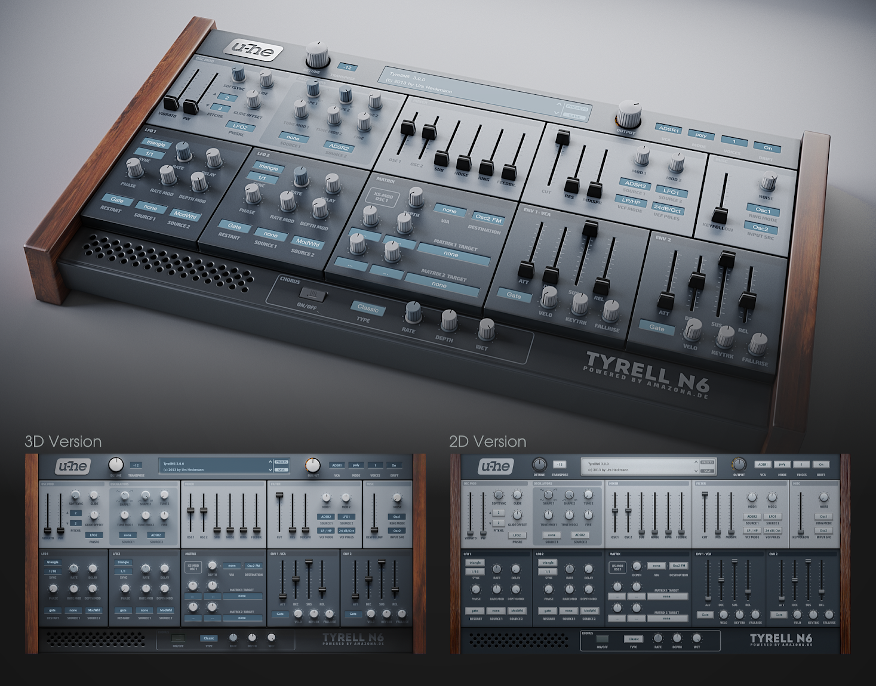Open VCF Mode 'LP/HP' selector on large render

pyautogui.click(x=631, y=201)
